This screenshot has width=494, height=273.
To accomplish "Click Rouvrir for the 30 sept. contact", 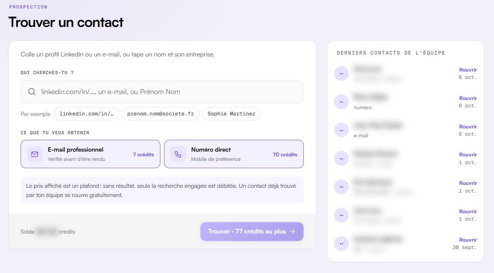I will (x=468, y=240).
